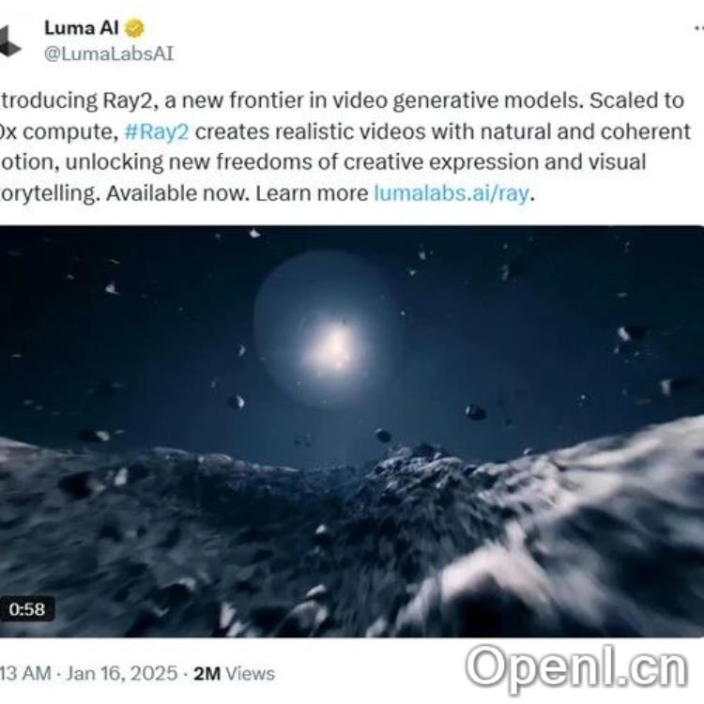
Task: Play the Ray2 demo video
Action: (352, 431)
